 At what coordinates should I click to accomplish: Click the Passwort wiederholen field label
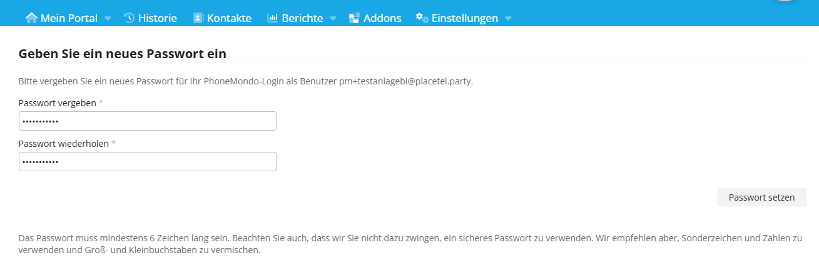[63, 144]
